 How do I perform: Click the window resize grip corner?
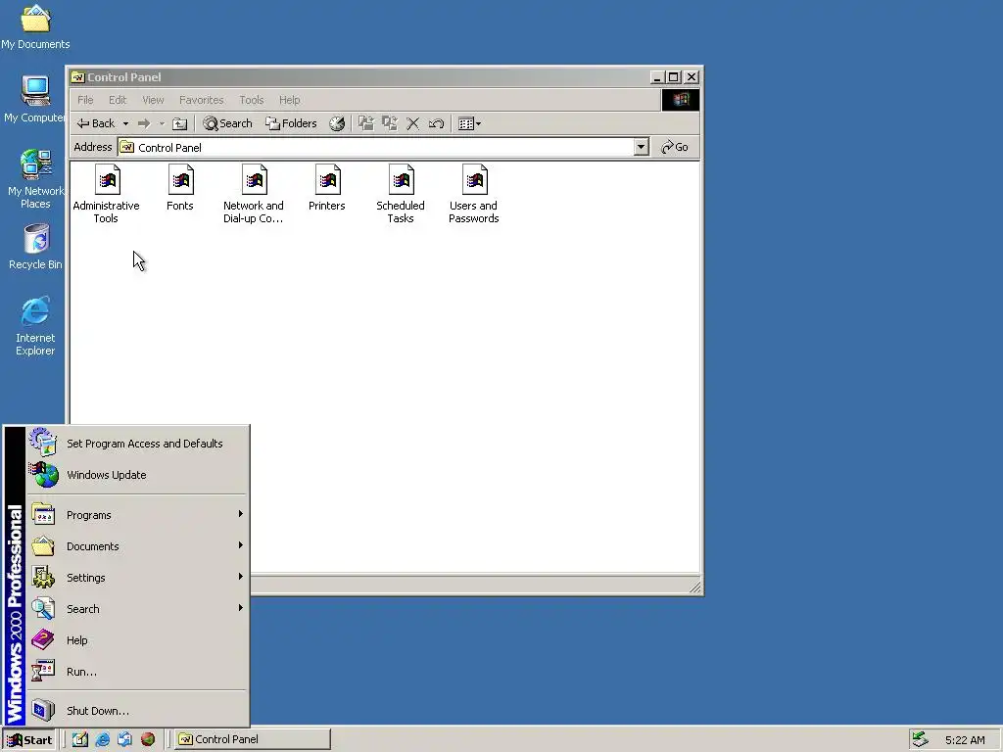pyautogui.click(x=694, y=587)
